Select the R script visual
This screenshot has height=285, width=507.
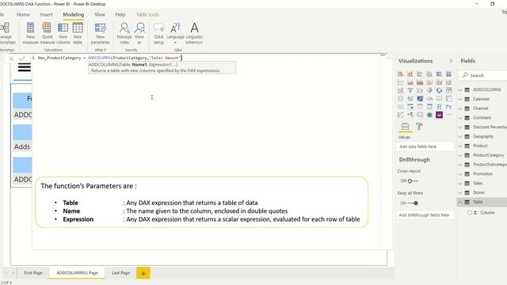(439, 106)
